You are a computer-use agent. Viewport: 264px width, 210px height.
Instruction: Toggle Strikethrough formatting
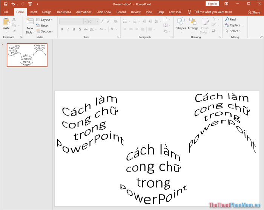pyautogui.click(x=86, y=29)
